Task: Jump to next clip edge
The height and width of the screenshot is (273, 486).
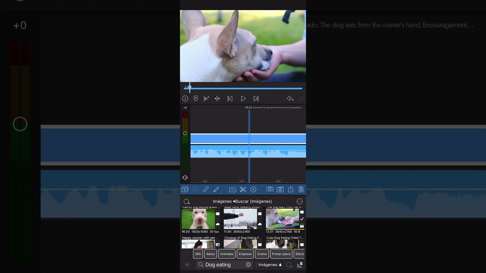Action: [x=256, y=99]
